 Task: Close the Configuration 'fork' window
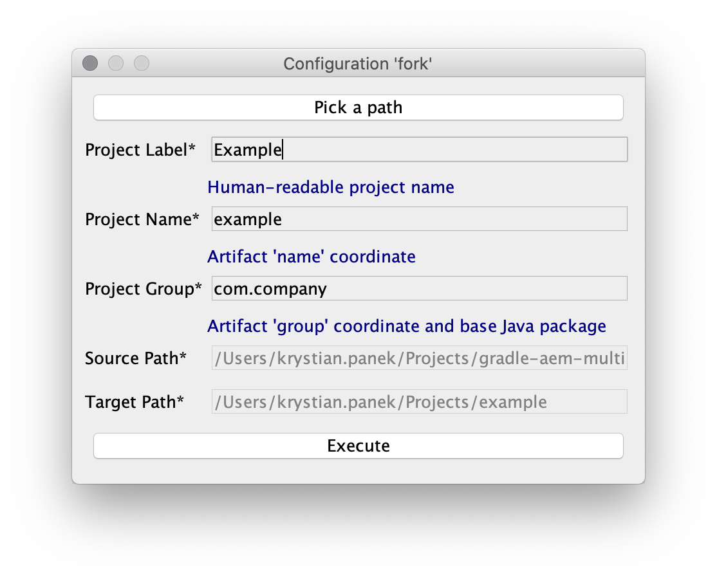[x=90, y=63]
